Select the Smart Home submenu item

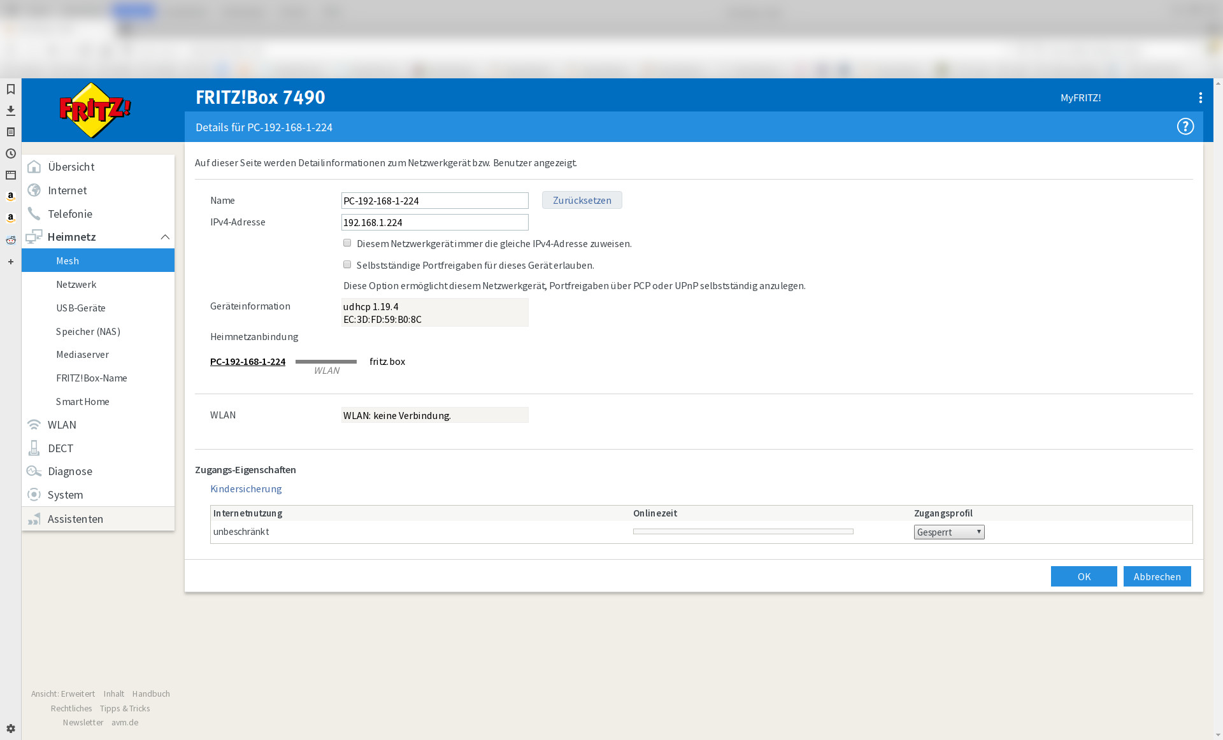(98, 402)
